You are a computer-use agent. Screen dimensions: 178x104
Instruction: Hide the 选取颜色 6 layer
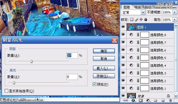[x=123, y=50]
